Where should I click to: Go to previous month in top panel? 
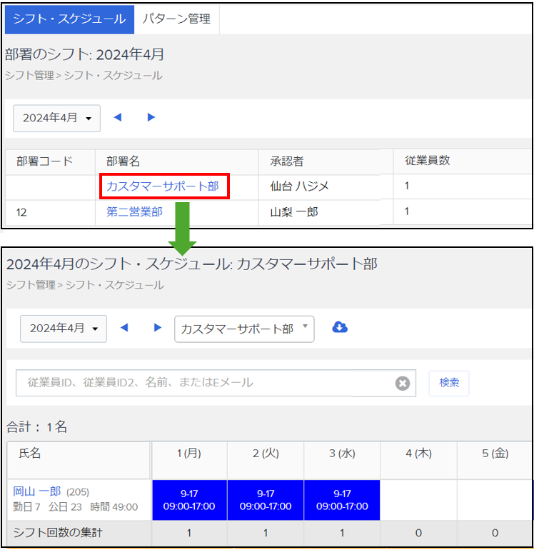[118, 118]
